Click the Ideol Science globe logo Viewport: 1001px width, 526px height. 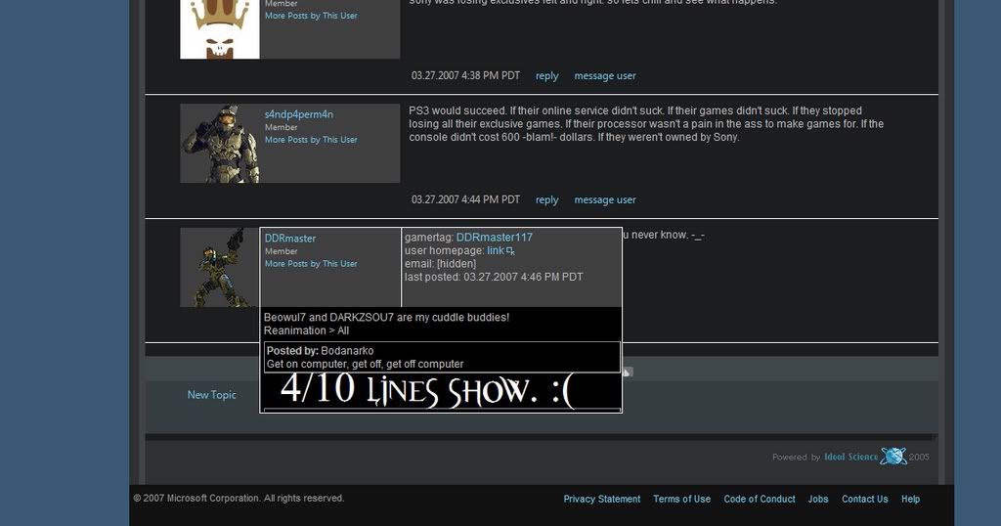pos(892,457)
